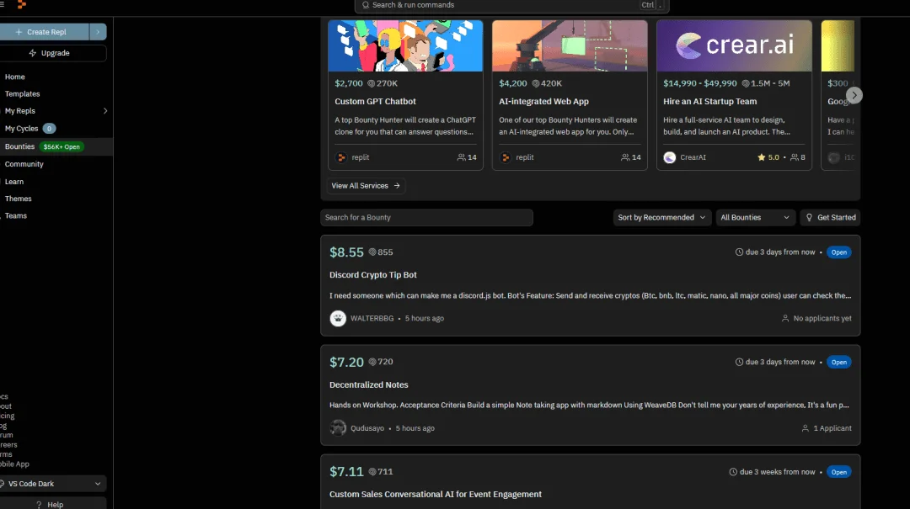Viewport: 910px width, 509px height.
Task: Click the Custom GPT Chatbot title
Action: (375, 102)
